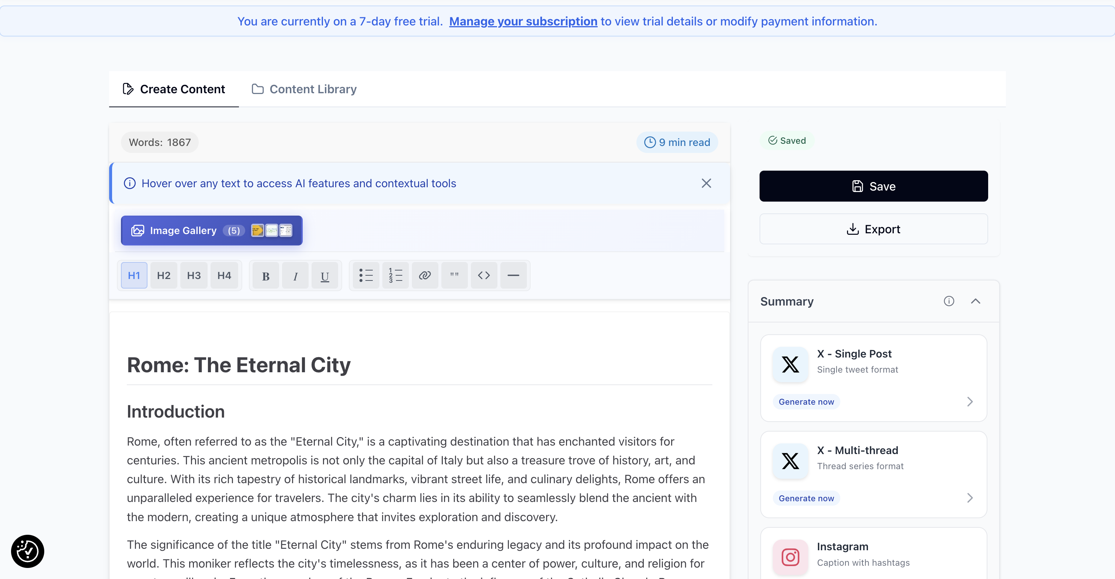Viewport: 1115px width, 579px height.
Task: Click the Introduction heading
Action: tap(176, 412)
